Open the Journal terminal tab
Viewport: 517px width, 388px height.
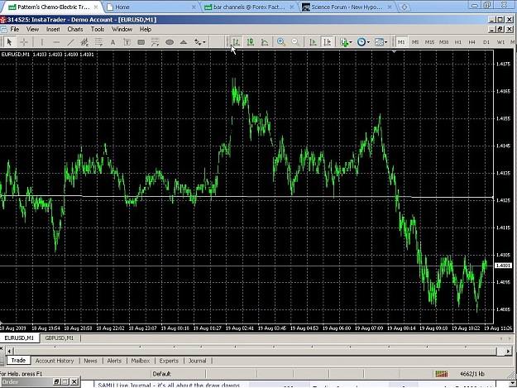pos(197,361)
